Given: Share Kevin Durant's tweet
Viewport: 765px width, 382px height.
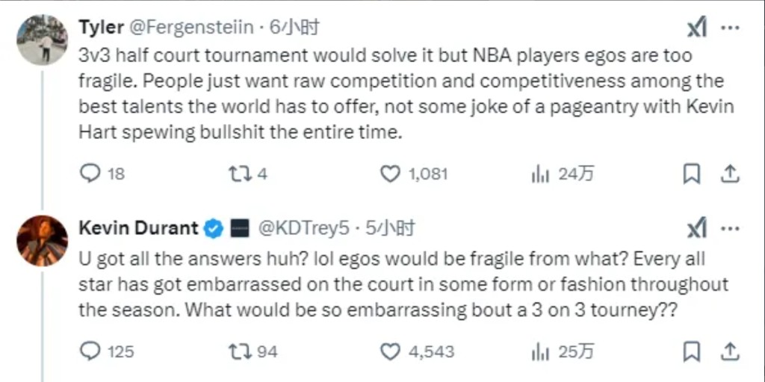Looking at the screenshot, I should coord(730,351).
